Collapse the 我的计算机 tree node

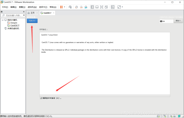pos(3,20)
